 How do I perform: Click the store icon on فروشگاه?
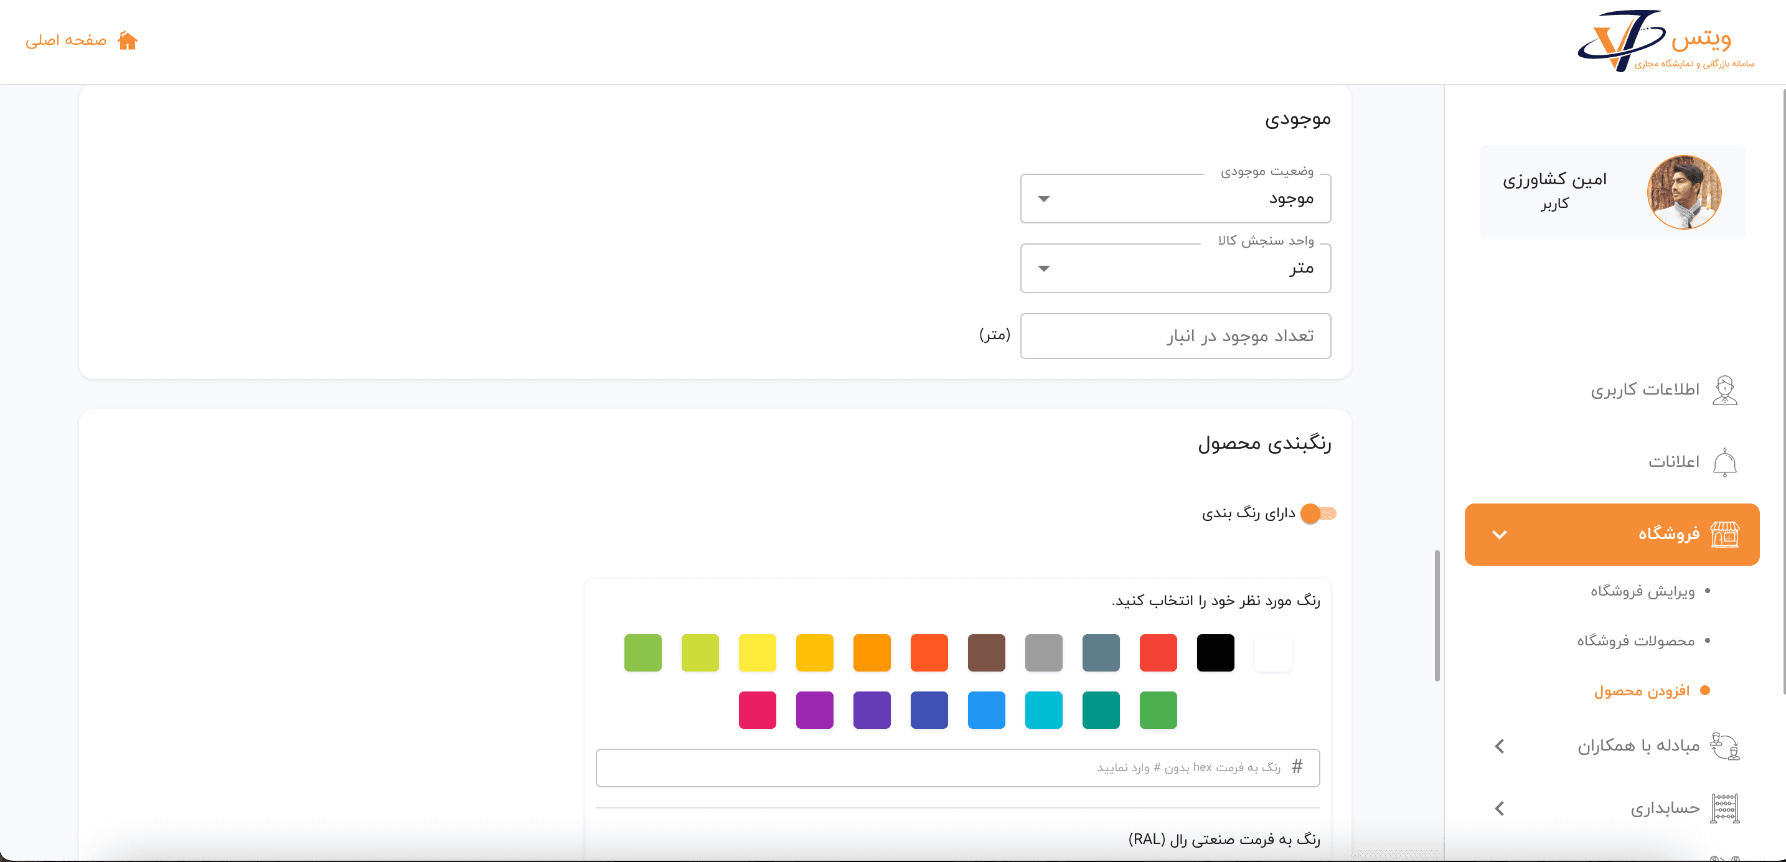click(x=1724, y=534)
